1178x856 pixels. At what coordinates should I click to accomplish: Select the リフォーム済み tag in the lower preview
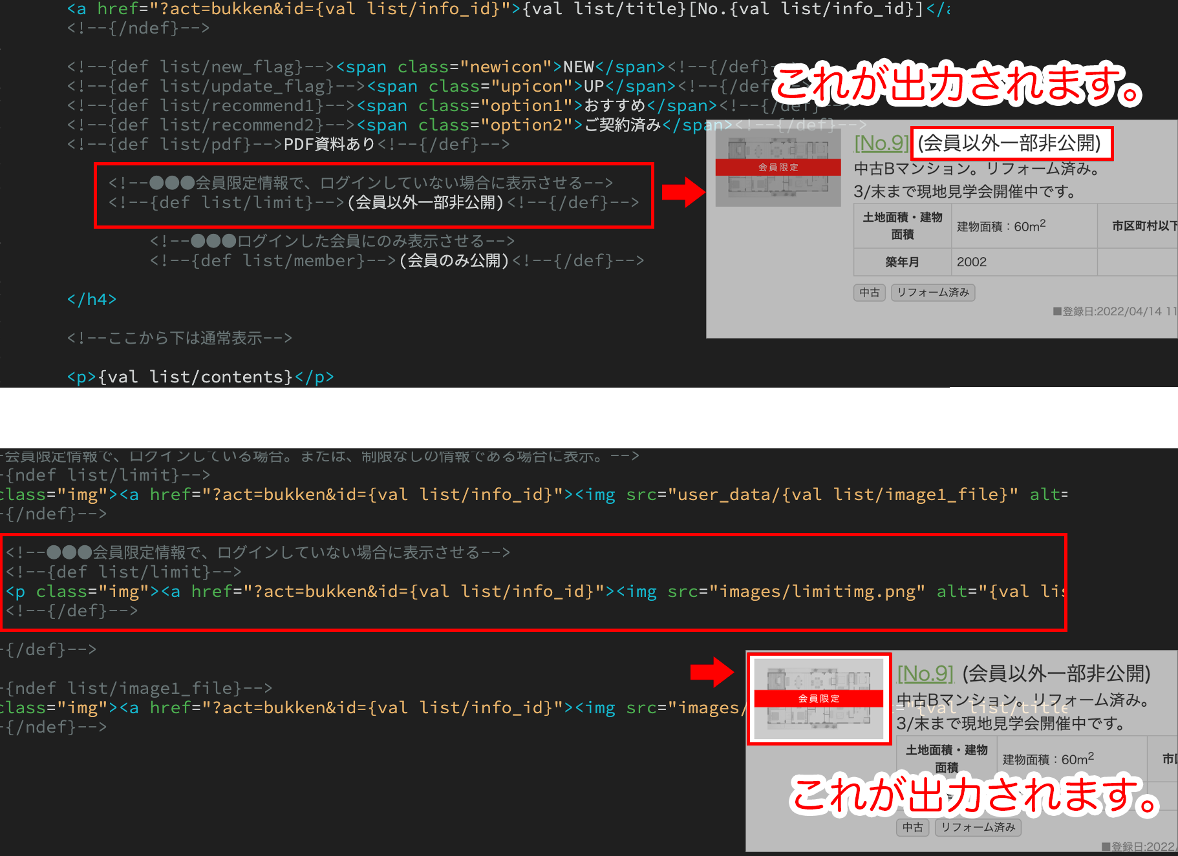(x=977, y=828)
